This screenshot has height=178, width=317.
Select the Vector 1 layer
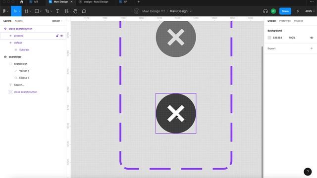tap(24, 71)
